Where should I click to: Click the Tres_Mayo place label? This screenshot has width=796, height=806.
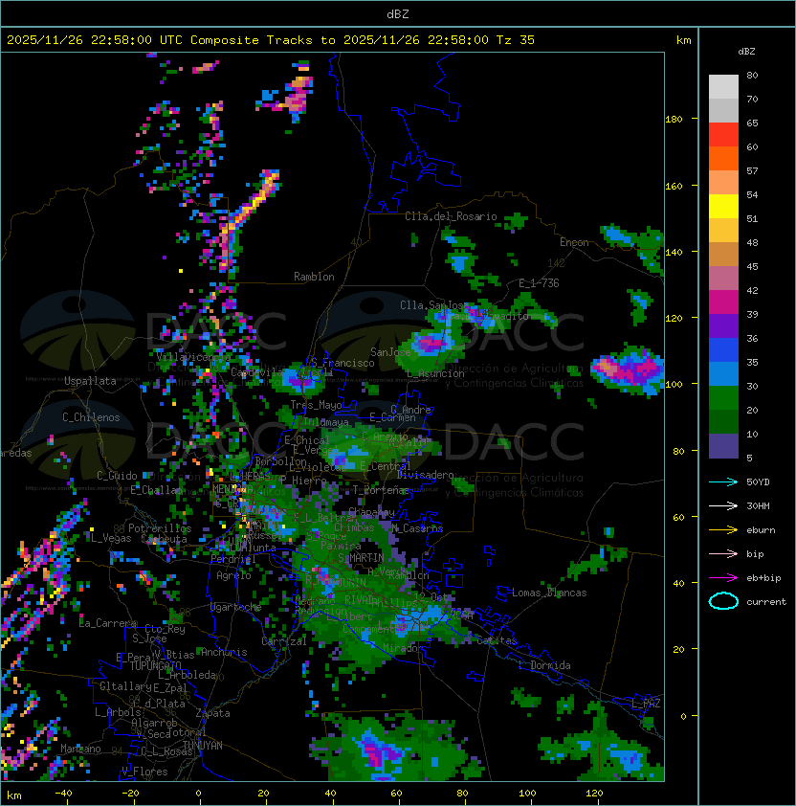tap(316, 405)
